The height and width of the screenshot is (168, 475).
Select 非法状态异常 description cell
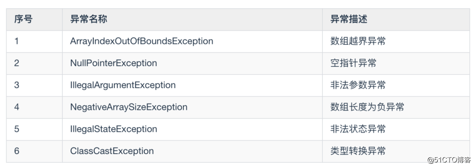click(358, 129)
